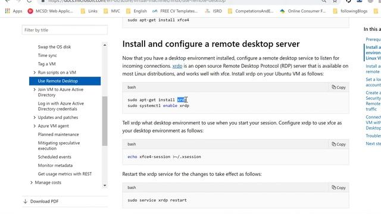Open Swap the OS disk article
Viewport: 381px width, 214px height.
pos(54,47)
